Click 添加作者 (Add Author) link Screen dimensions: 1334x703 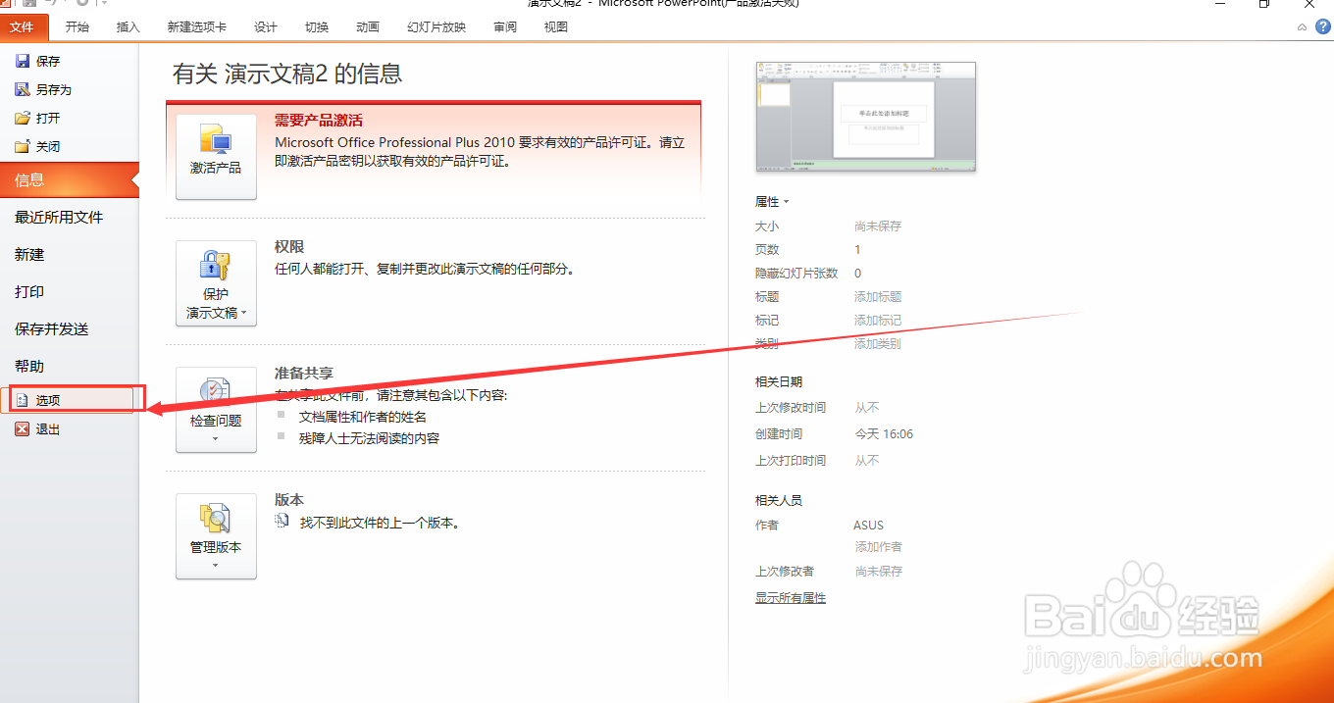[878, 546]
